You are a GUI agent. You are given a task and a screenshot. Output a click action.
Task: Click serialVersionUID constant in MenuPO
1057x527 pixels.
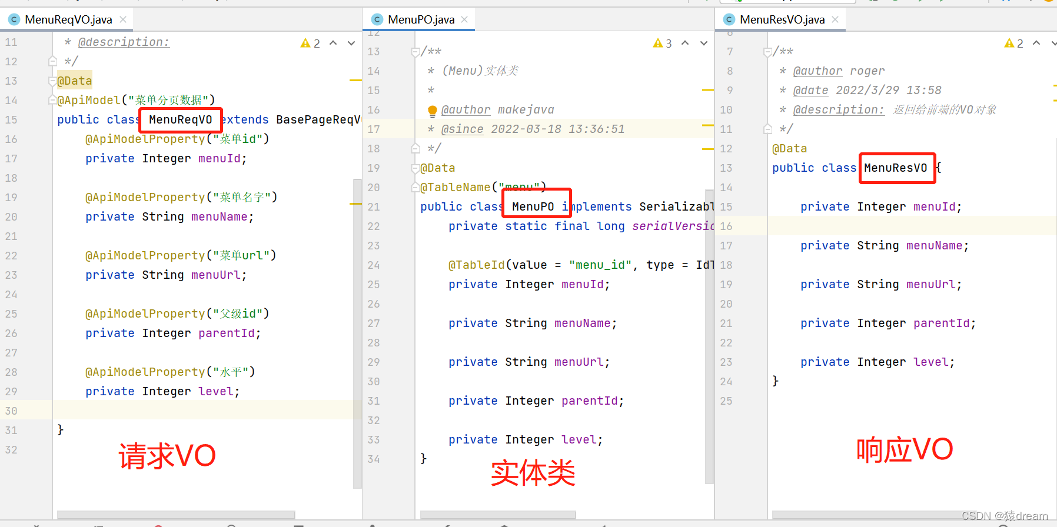coord(673,226)
